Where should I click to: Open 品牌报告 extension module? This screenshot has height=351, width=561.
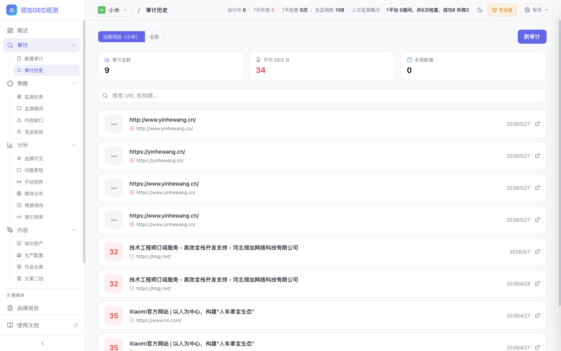click(x=41, y=308)
